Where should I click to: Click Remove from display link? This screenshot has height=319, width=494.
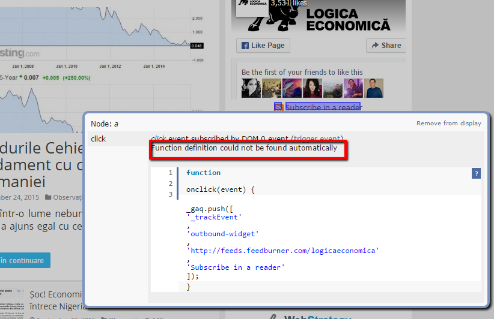pyautogui.click(x=448, y=124)
